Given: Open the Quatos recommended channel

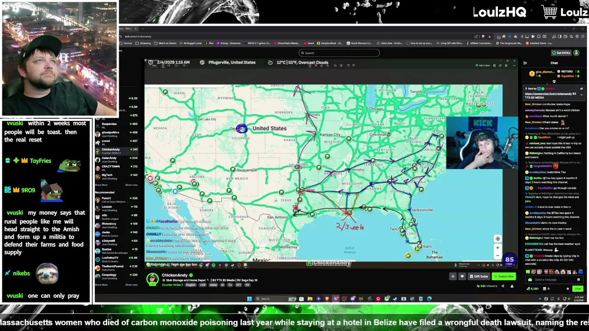Looking at the screenshot, I should 116,251.
